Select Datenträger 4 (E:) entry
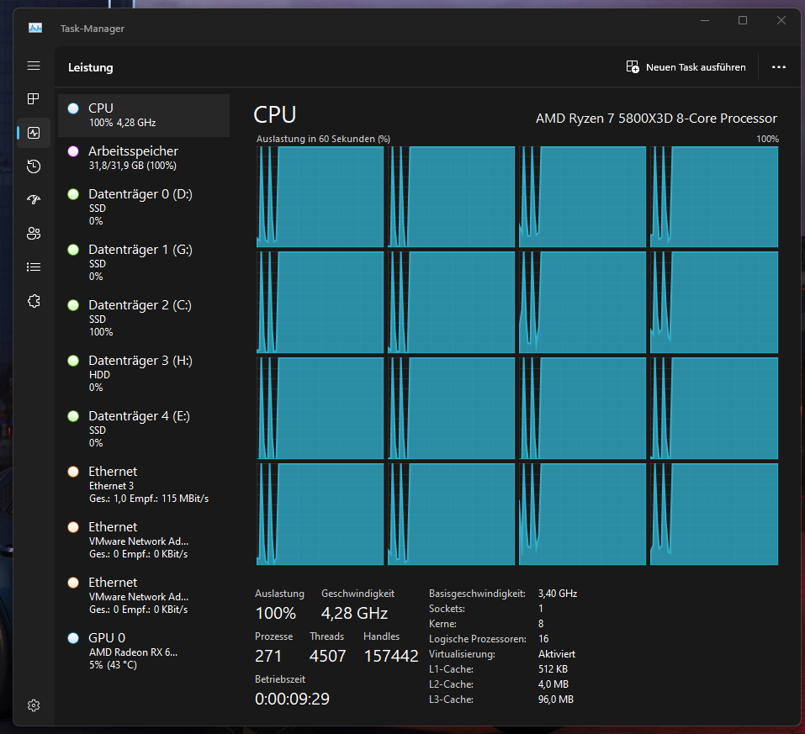 tap(144, 429)
